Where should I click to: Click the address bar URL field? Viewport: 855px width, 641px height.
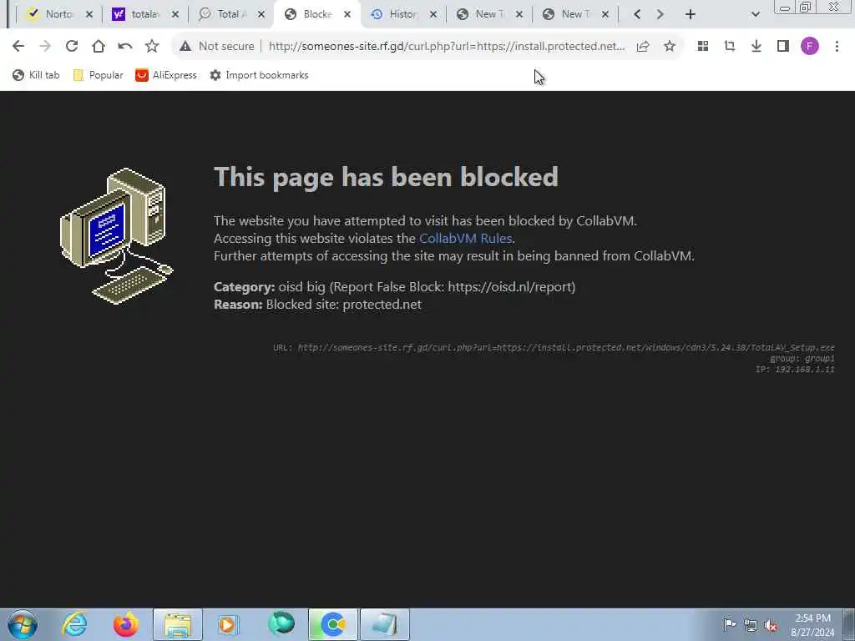click(447, 47)
